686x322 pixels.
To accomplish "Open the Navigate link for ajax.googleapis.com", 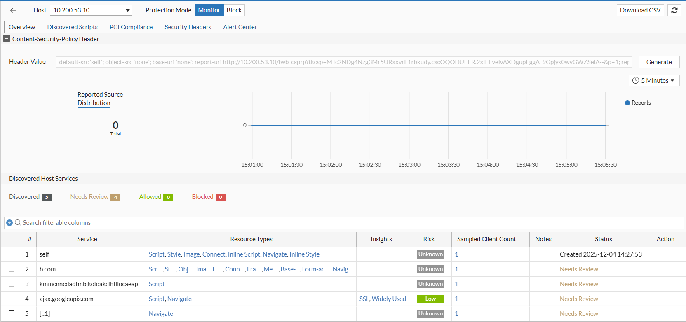I will tap(179, 299).
